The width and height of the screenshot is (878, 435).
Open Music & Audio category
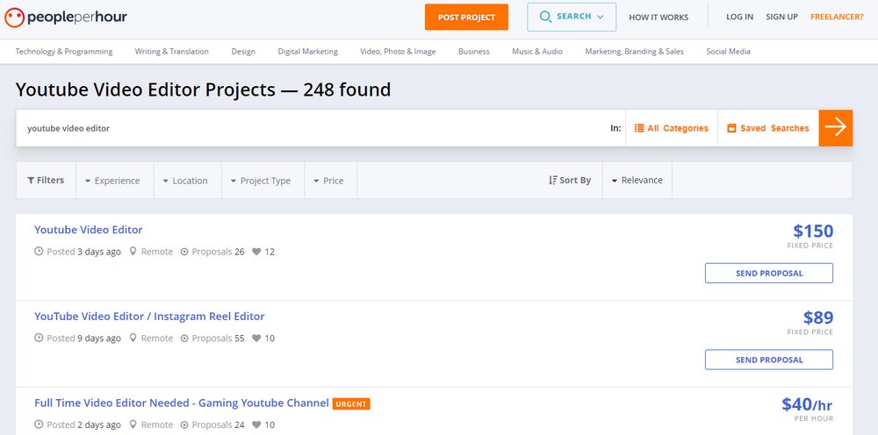537,52
